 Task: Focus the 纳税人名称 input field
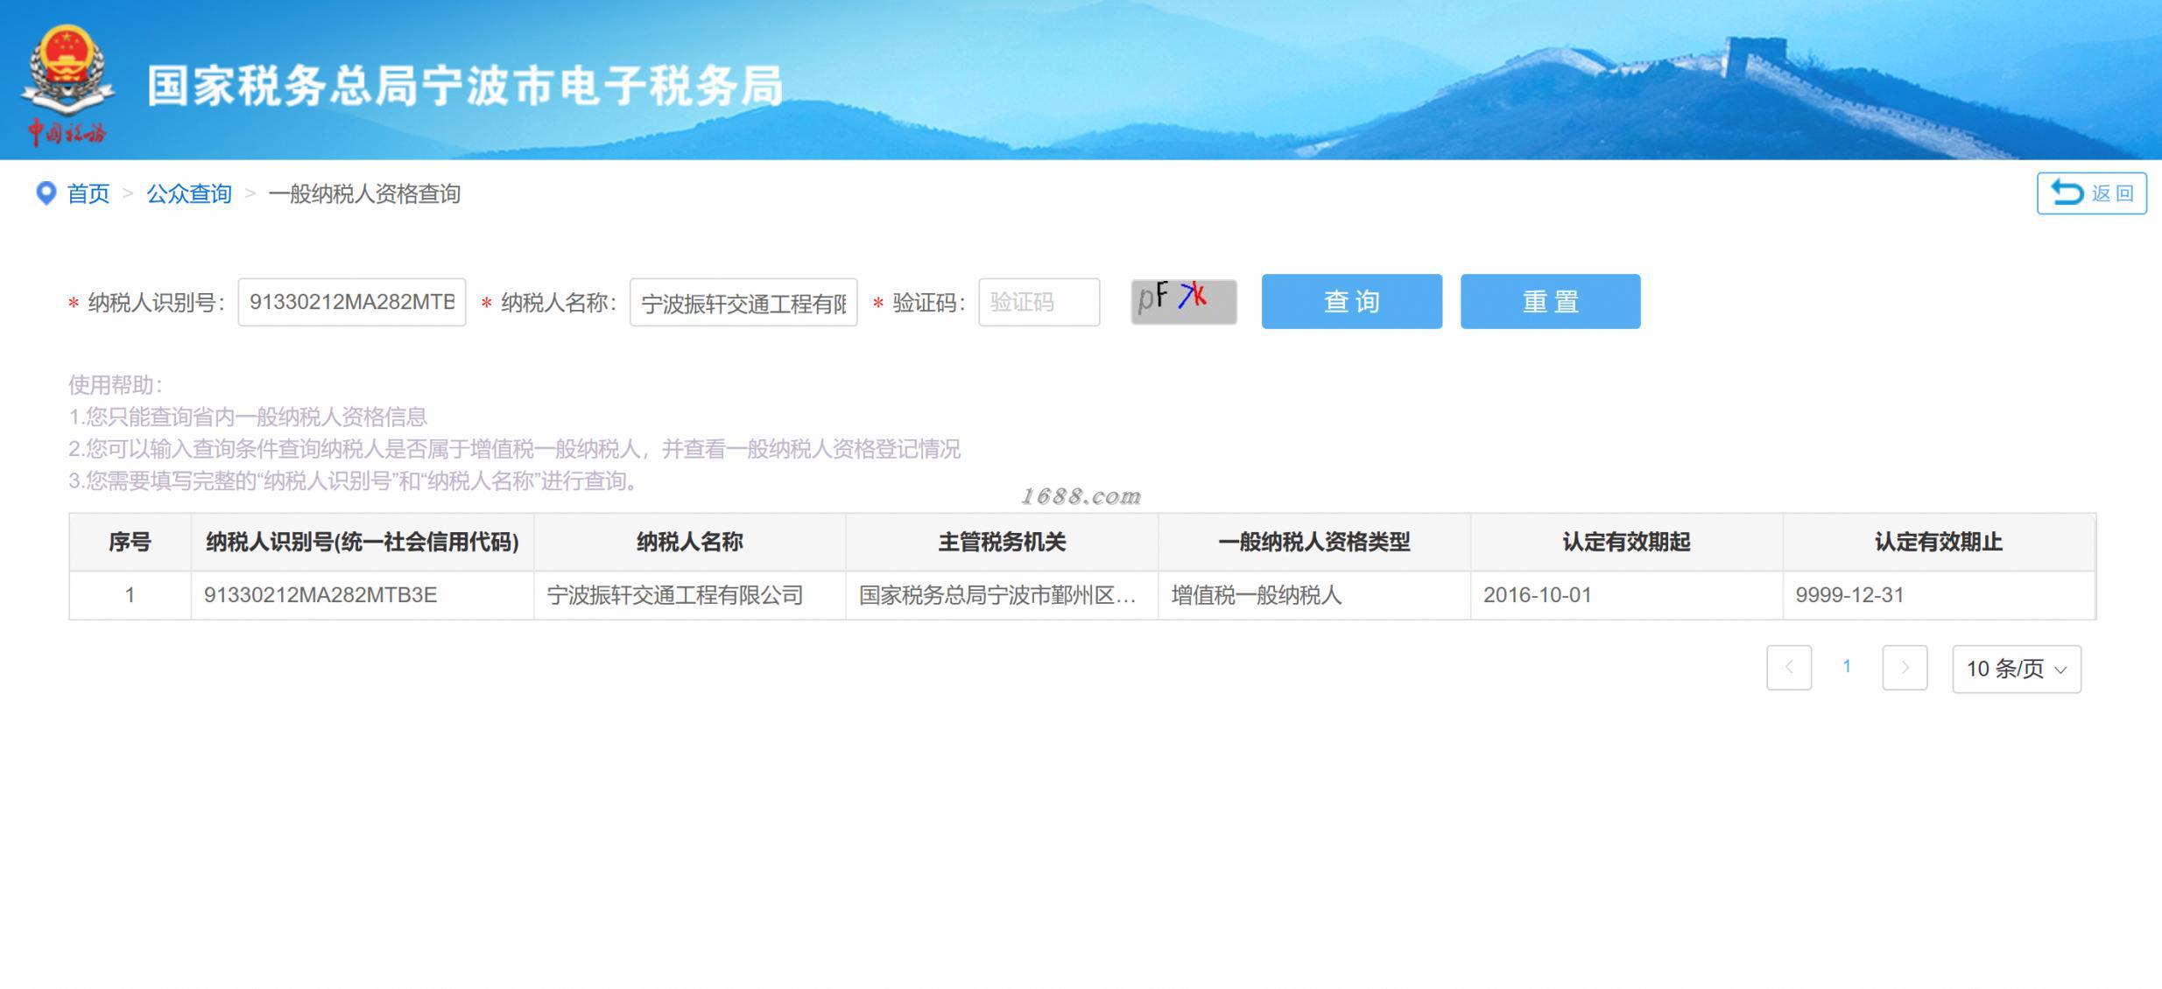tap(743, 302)
